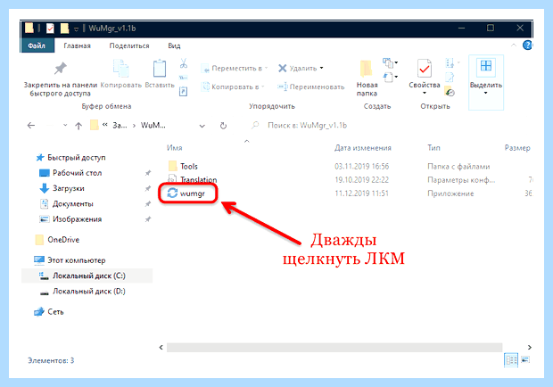Click the Tools folder icon
Viewport: 553px width, 387px height.
(172, 166)
